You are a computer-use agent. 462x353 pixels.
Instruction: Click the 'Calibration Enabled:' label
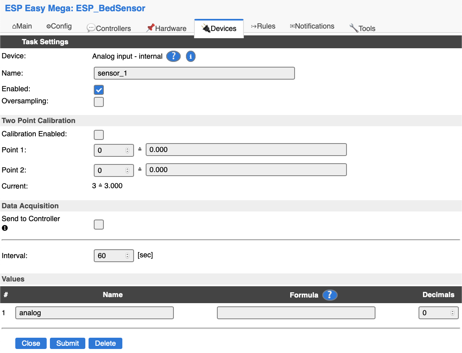click(34, 134)
